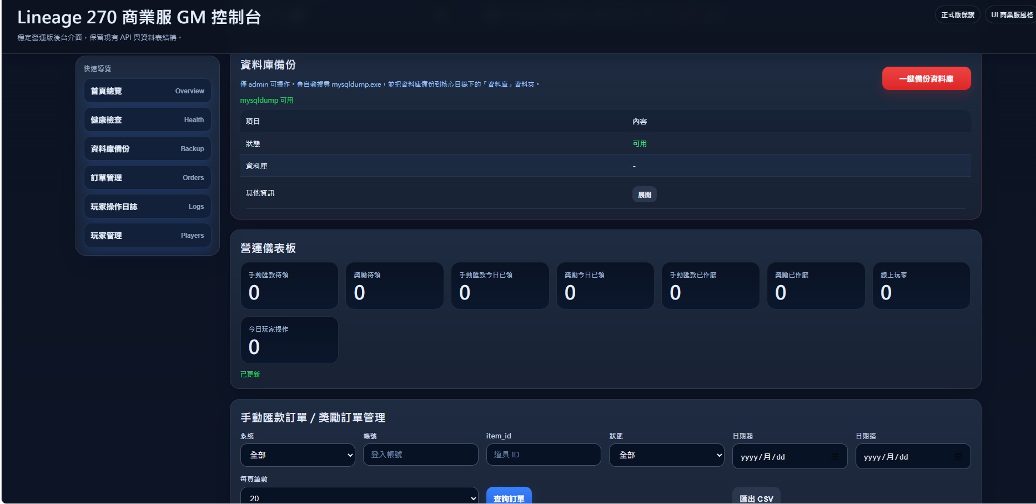Screen dimensions: 1036x504
Task: Click the mysqldump 可用 status text
Action: [x=266, y=101]
